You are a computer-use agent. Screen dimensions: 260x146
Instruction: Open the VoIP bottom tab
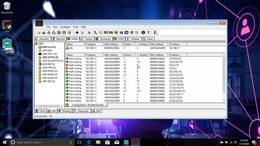point(97,111)
